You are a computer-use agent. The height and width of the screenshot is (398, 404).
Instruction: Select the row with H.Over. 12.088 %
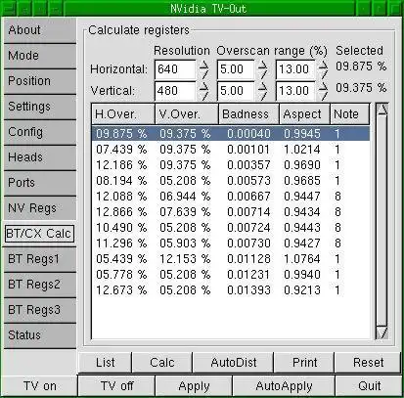click(x=231, y=197)
